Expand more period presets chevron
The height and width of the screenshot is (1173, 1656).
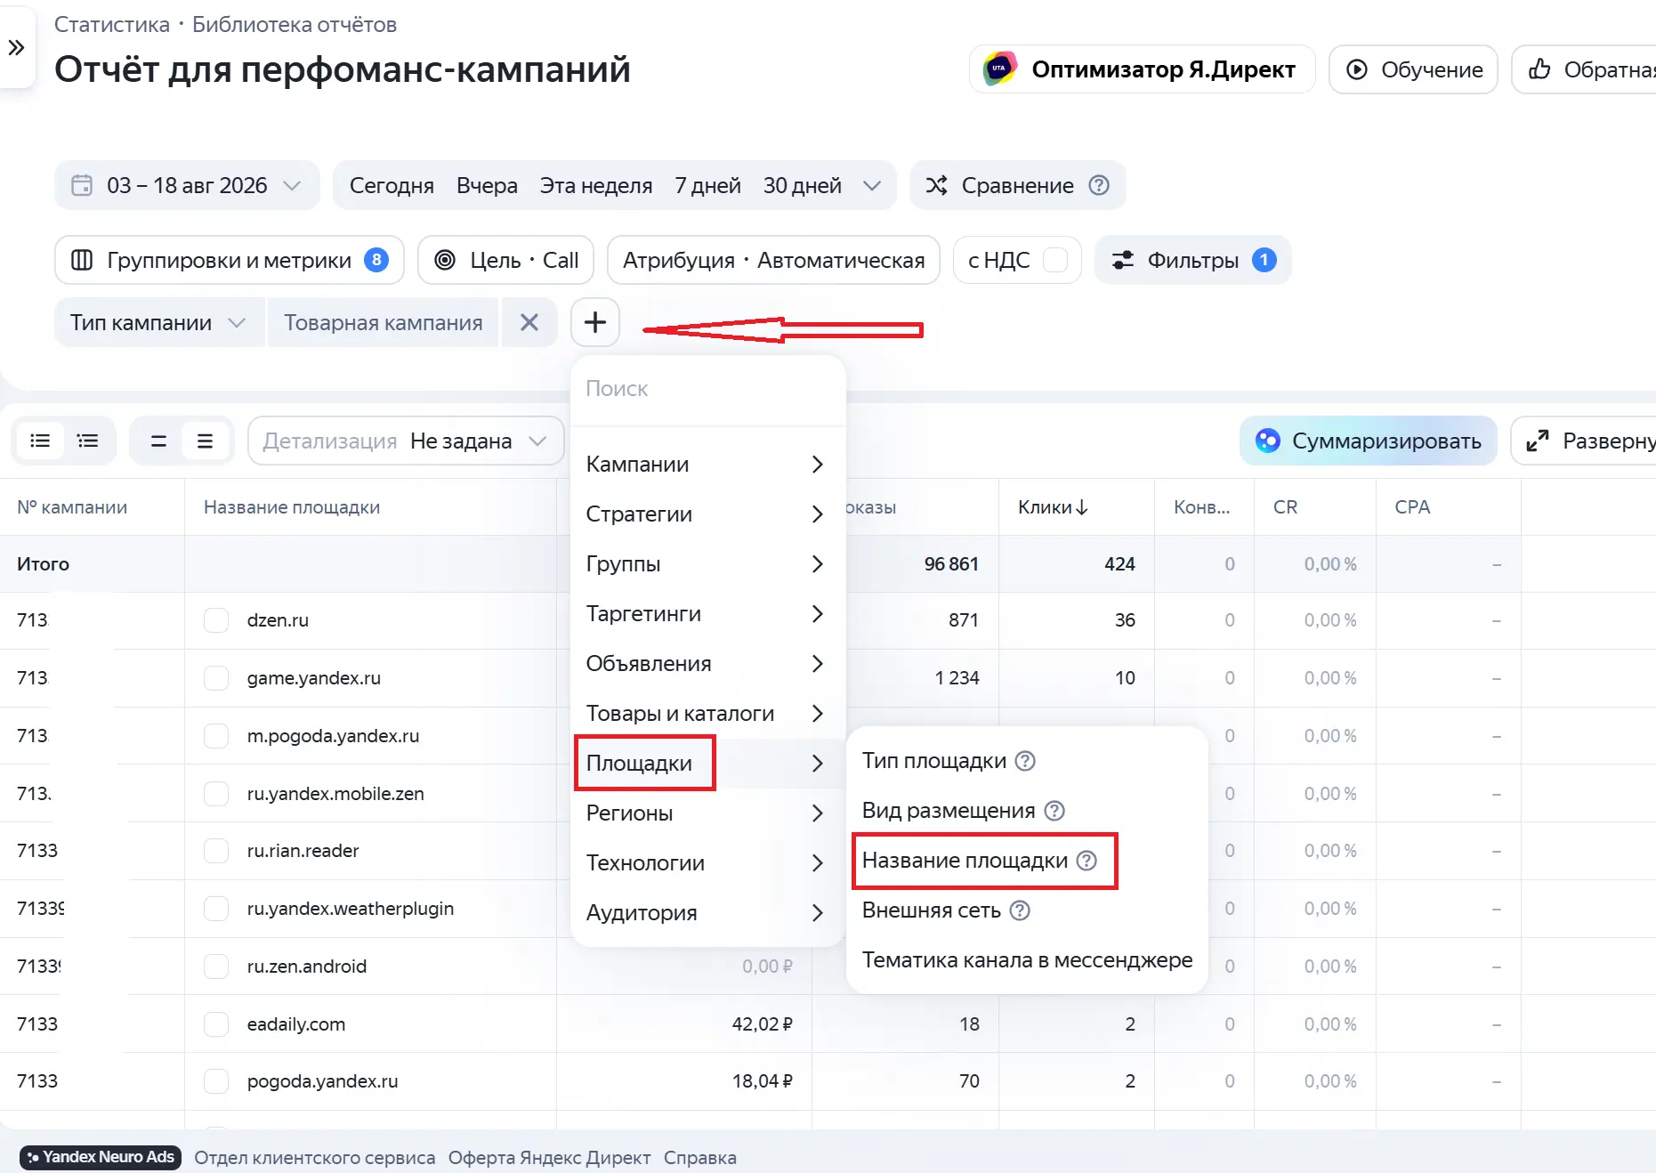point(872,185)
